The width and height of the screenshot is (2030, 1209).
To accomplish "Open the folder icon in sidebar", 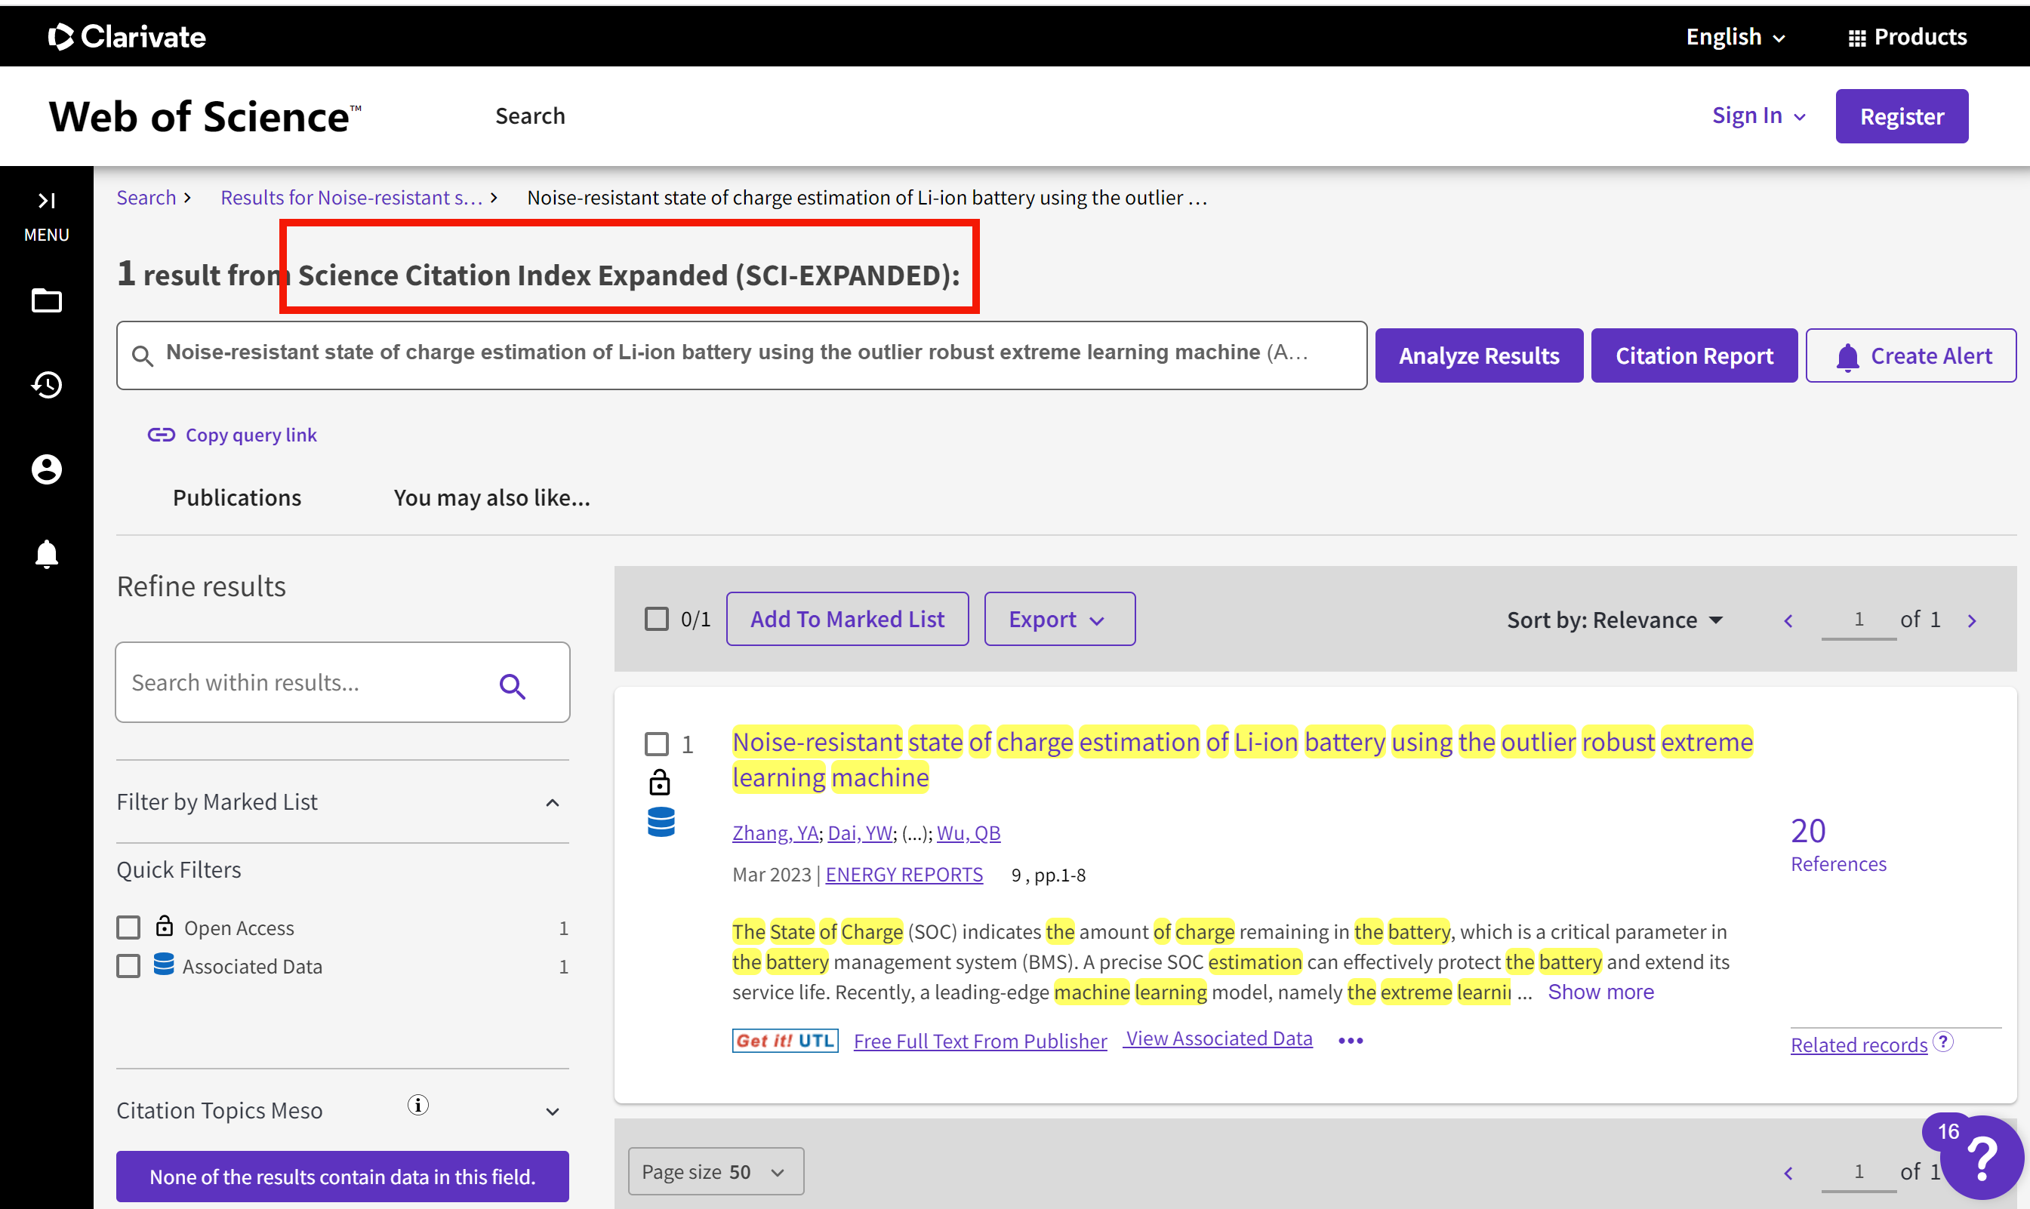I will coord(47,300).
